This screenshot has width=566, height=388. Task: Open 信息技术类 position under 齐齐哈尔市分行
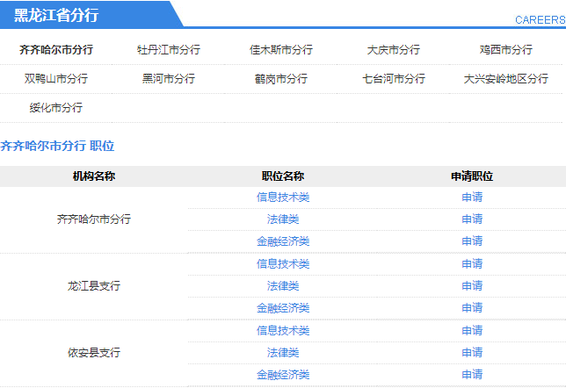tap(283, 198)
